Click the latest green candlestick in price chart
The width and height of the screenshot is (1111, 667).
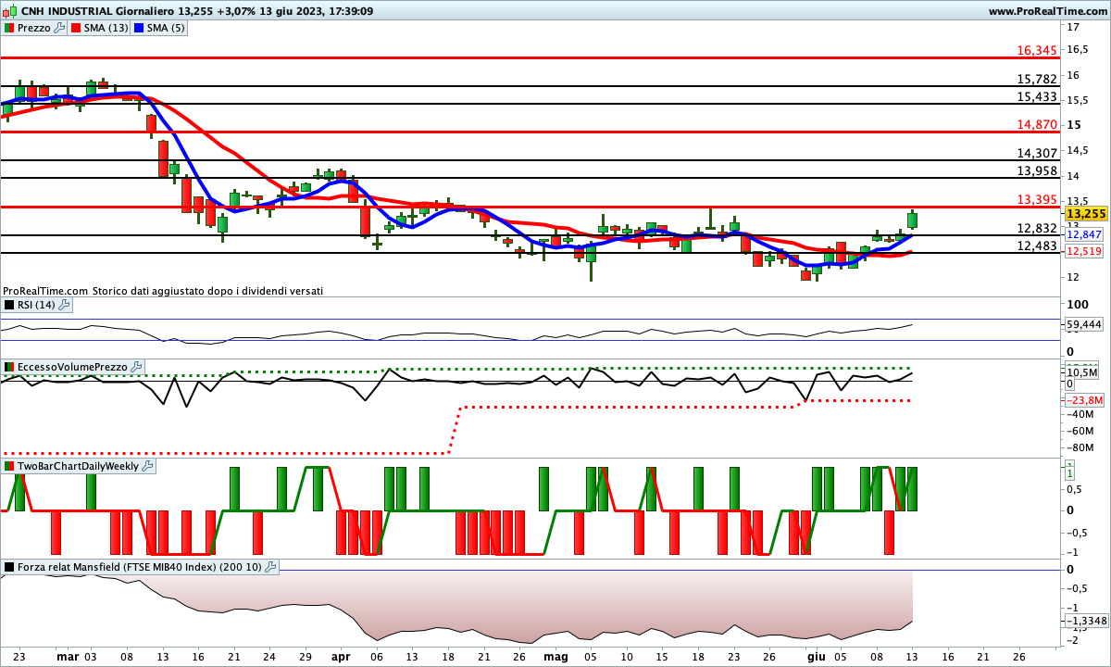click(x=912, y=220)
